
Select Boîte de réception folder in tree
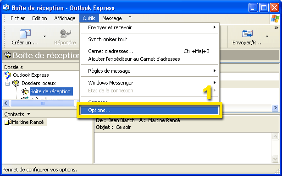point(51,91)
